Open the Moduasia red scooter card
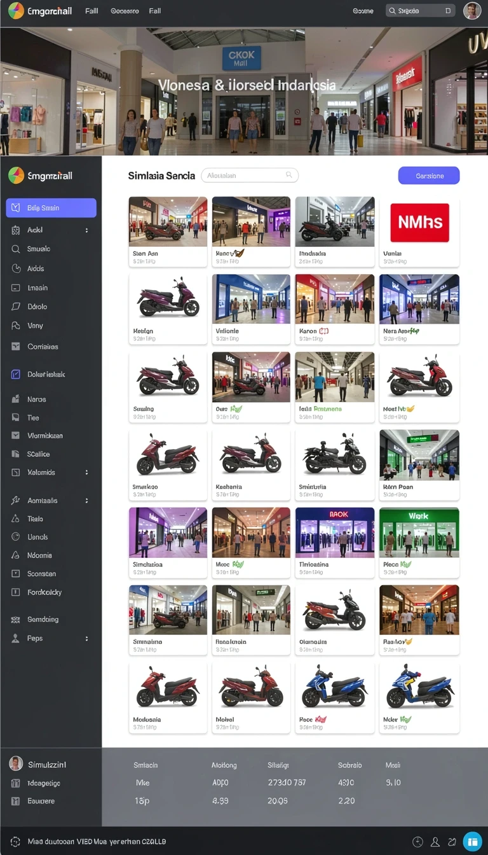Image resolution: width=488 pixels, height=855 pixels. pos(168,699)
